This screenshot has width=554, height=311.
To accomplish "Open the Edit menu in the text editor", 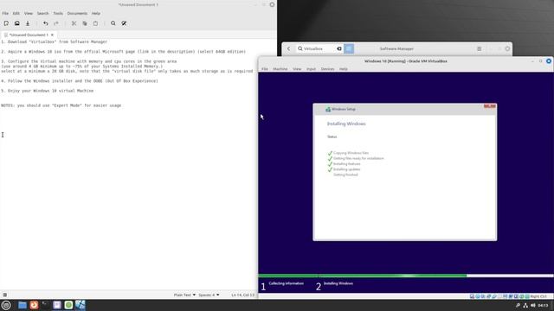I will 16,14.
